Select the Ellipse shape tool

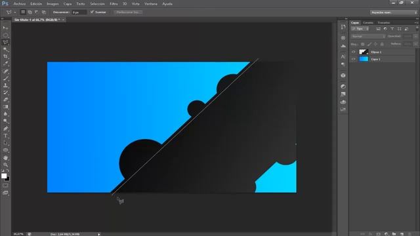point(5,150)
